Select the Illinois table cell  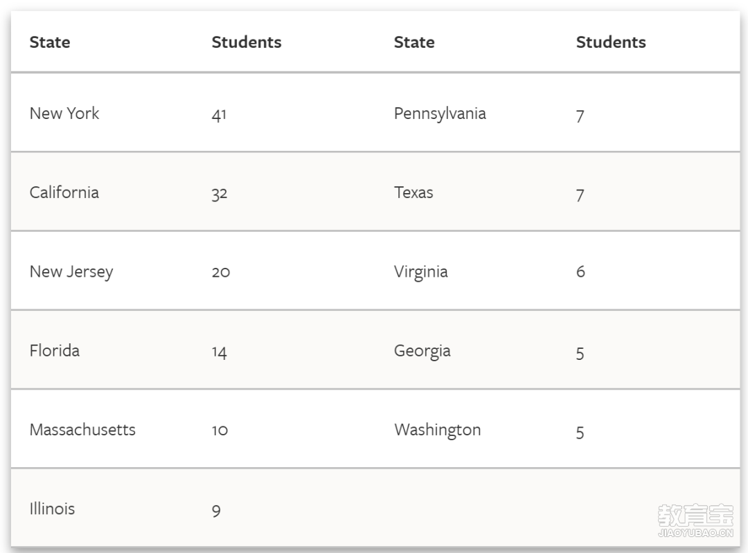52,509
